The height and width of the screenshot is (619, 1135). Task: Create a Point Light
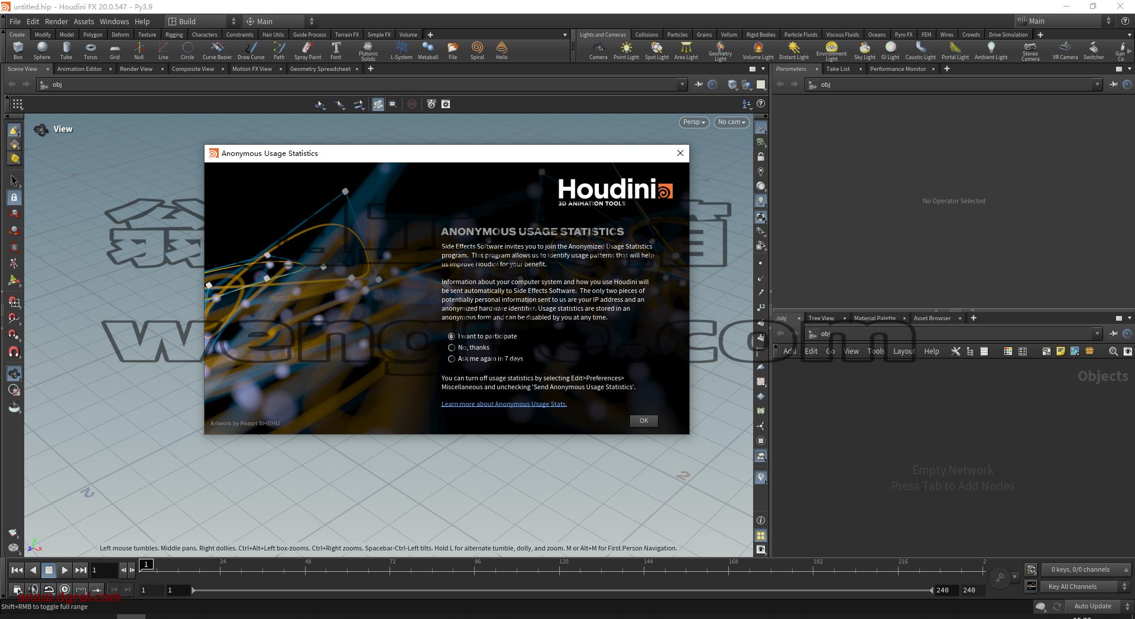pyautogui.click(x=626, y=51)
